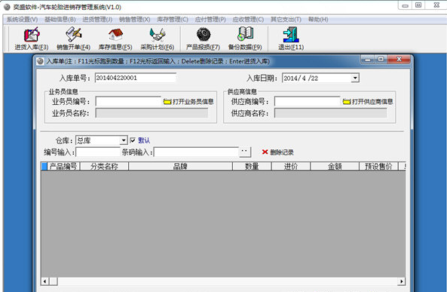Click the browse button beside 条码输入
This screenshot has width=447, height=292.
[x=244, y=152]
